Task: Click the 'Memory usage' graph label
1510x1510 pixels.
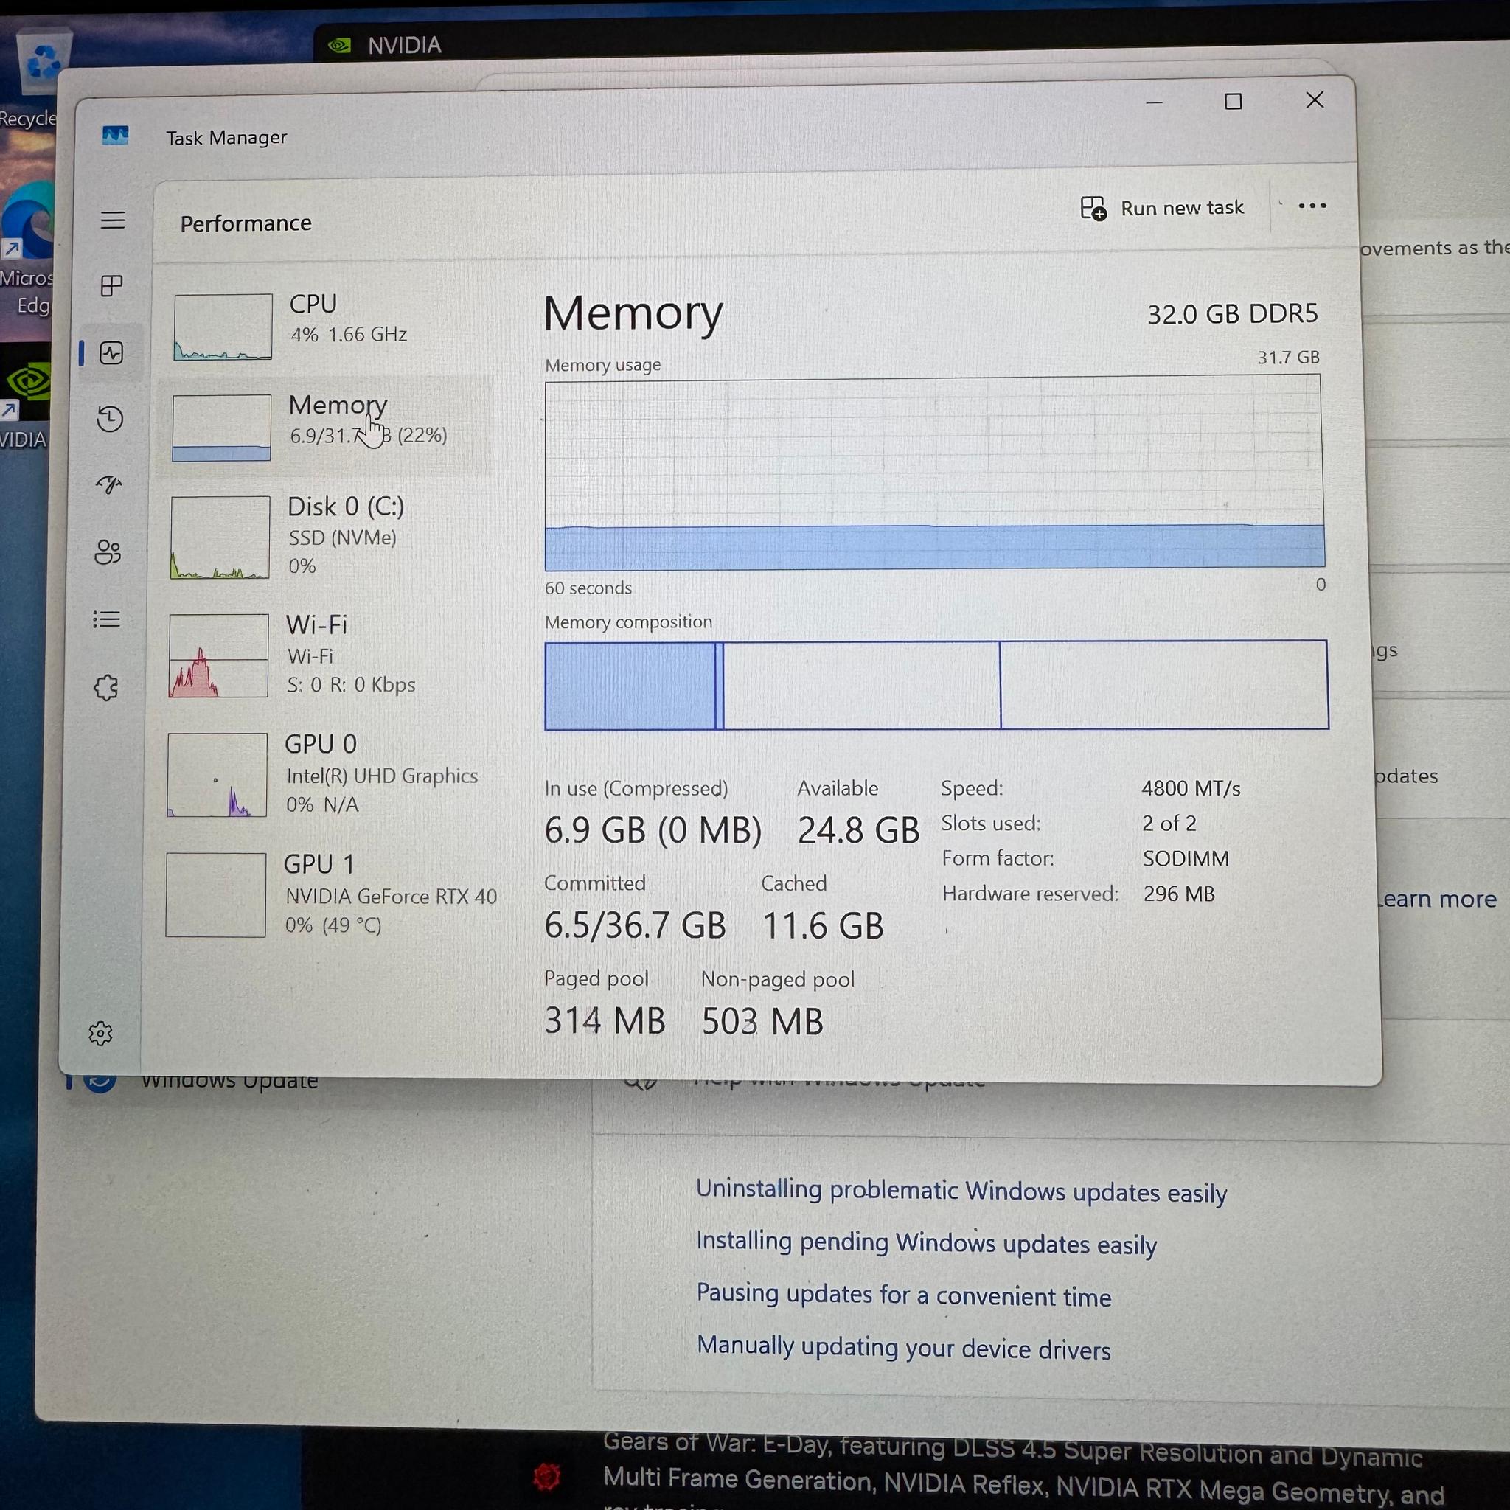Action: (602, 365)
